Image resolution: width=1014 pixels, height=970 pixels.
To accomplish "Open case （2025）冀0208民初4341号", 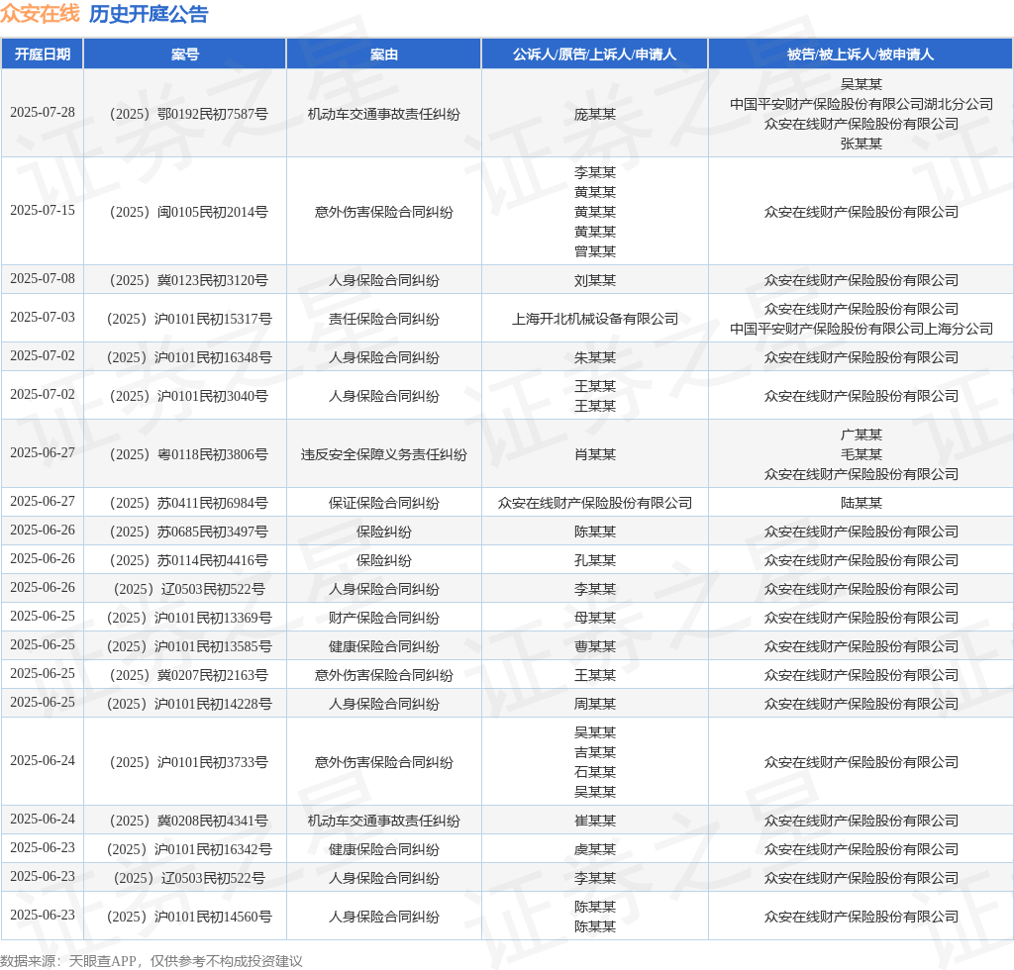I will [185, 821].
